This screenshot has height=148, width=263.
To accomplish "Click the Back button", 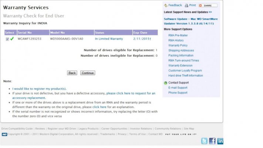I will 72,73.
